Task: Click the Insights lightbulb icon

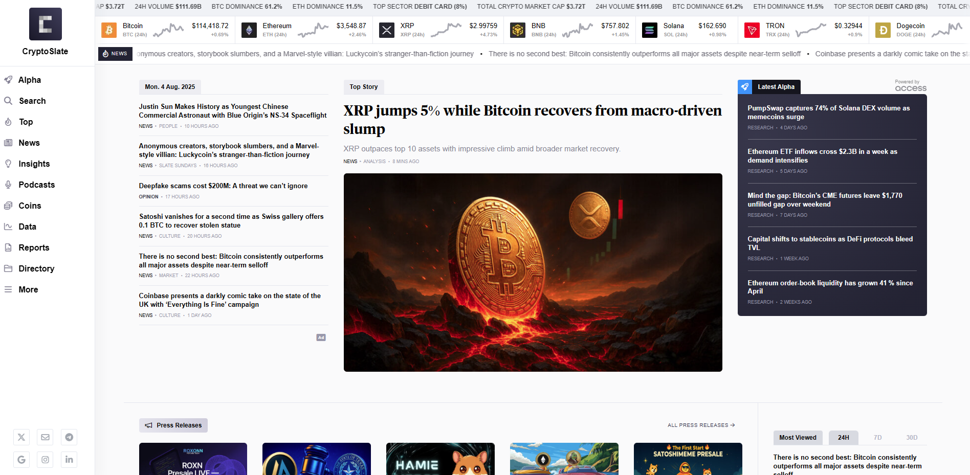Action: click(8, 164)
